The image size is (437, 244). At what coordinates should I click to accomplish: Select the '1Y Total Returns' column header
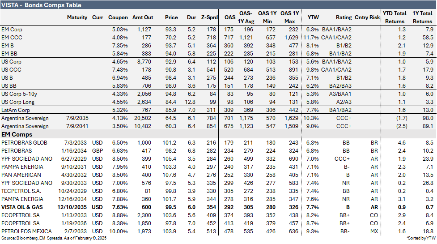point(422,17)
